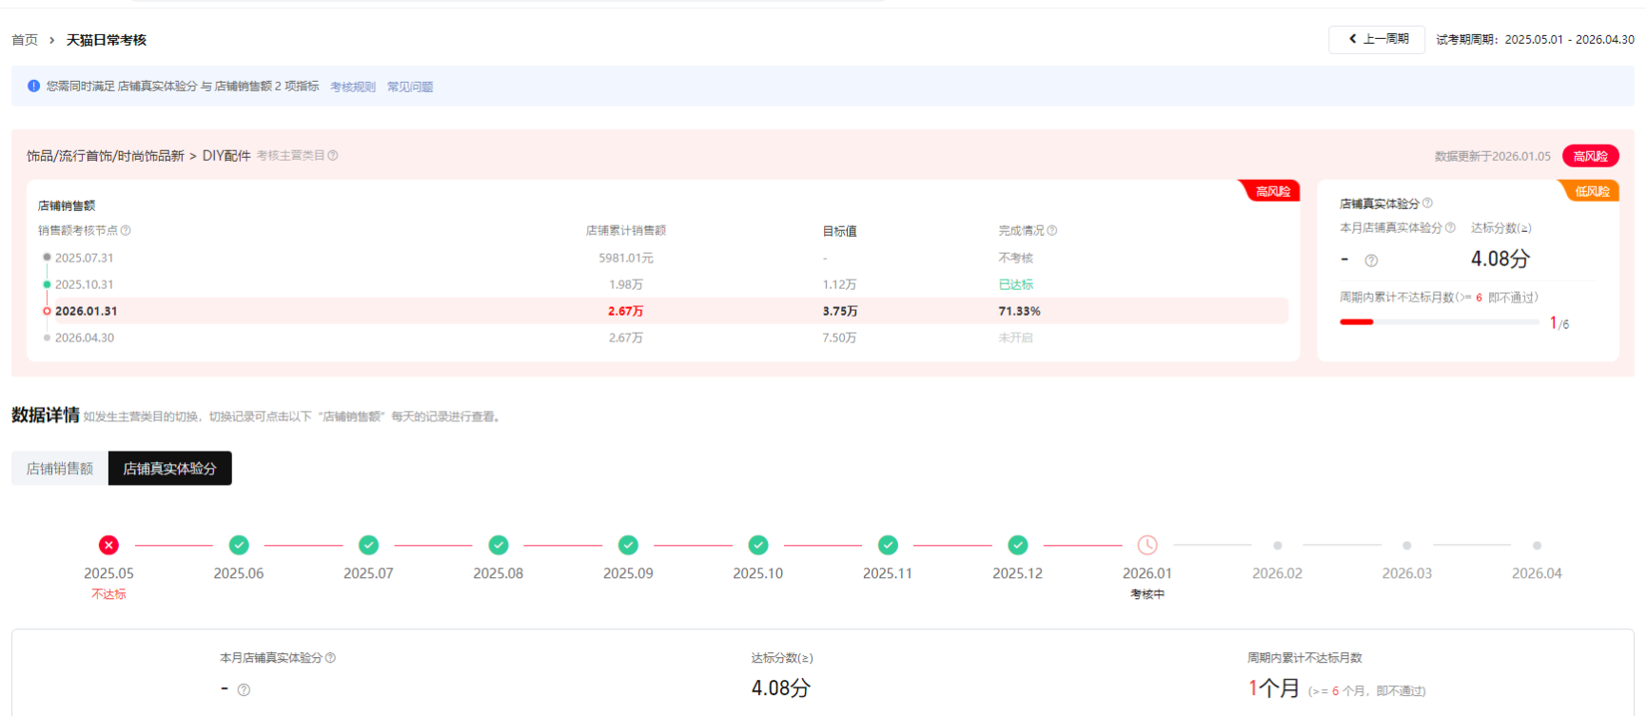
Task: Open the 考核规则 link
Action: pyautogui.click(x=352, y=87)
